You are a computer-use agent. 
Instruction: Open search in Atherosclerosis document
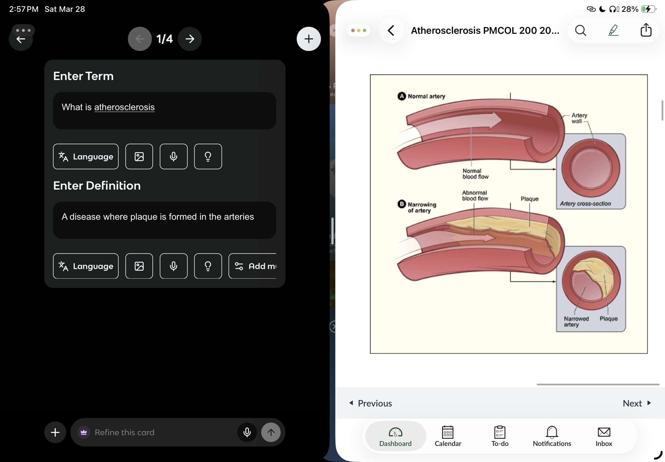coord(580,30)
